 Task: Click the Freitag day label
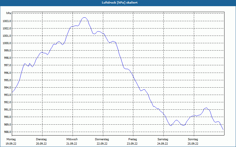point(132,139)
